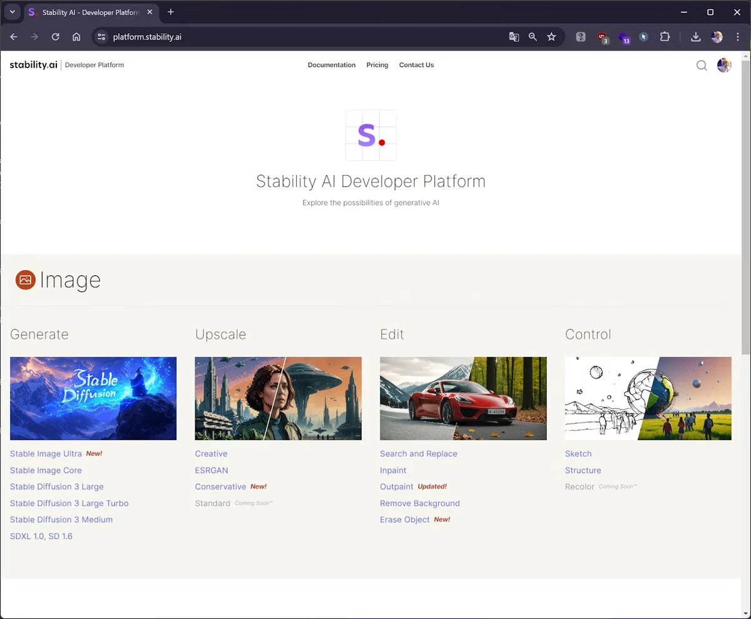Image resolution: width=751 pixels, height=619 pixels.
Task: Open the Sketch control link
Action: click(x=578, y=454)
